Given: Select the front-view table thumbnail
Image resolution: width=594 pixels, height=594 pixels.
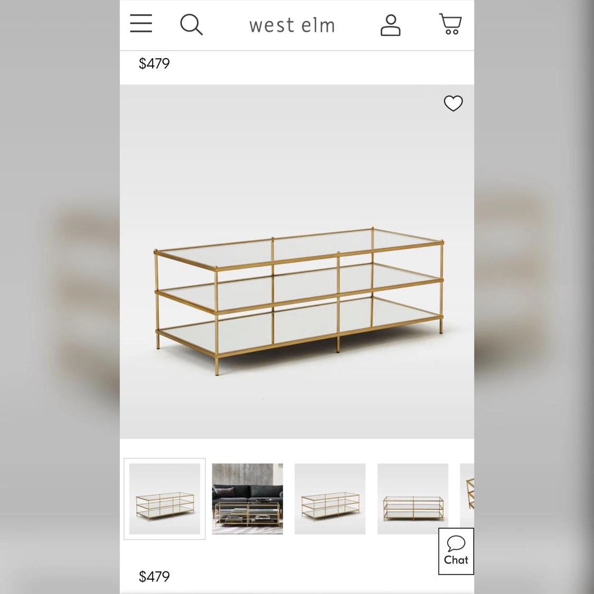Looking at the screenshot, I should (413, 499).
